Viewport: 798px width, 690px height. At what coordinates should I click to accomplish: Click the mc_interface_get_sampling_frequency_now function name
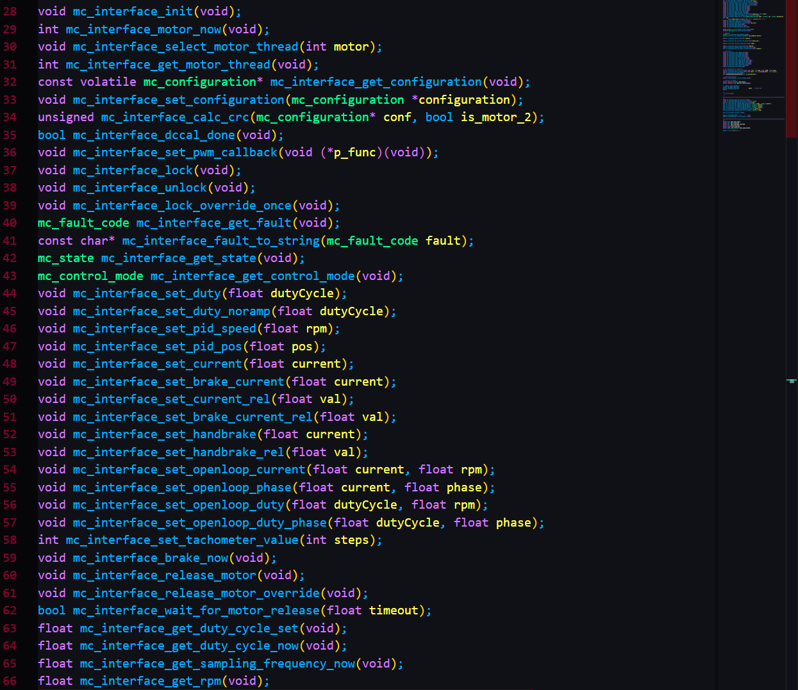tap(217, 664)
